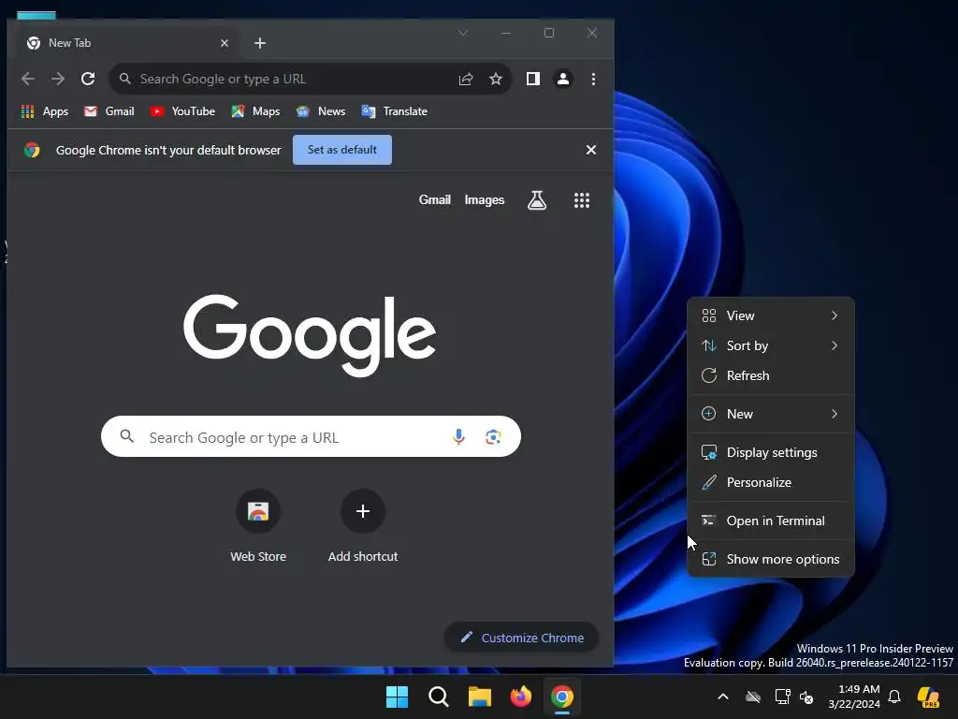
Task: Open the Maps bookmark
Action: 255,111
